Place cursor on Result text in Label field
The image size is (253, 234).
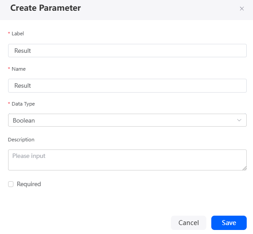coord(22,51)
